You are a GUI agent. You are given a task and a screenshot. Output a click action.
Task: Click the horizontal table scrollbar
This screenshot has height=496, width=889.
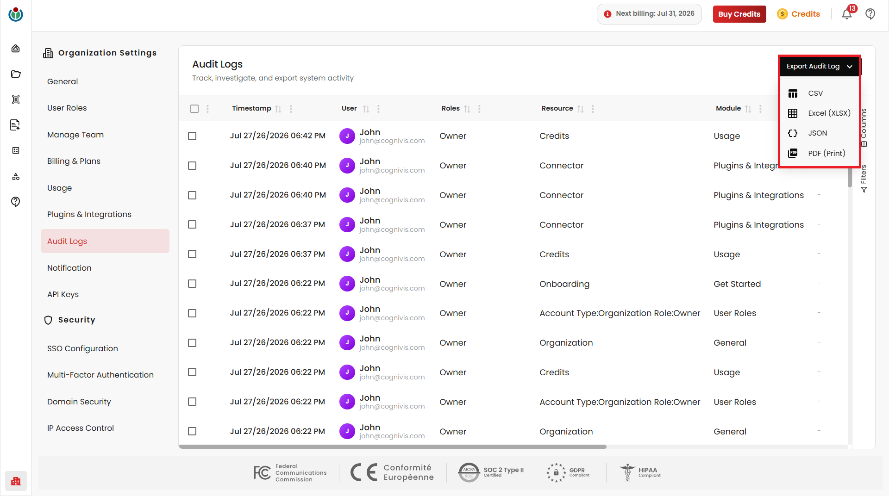click(393, 447)
